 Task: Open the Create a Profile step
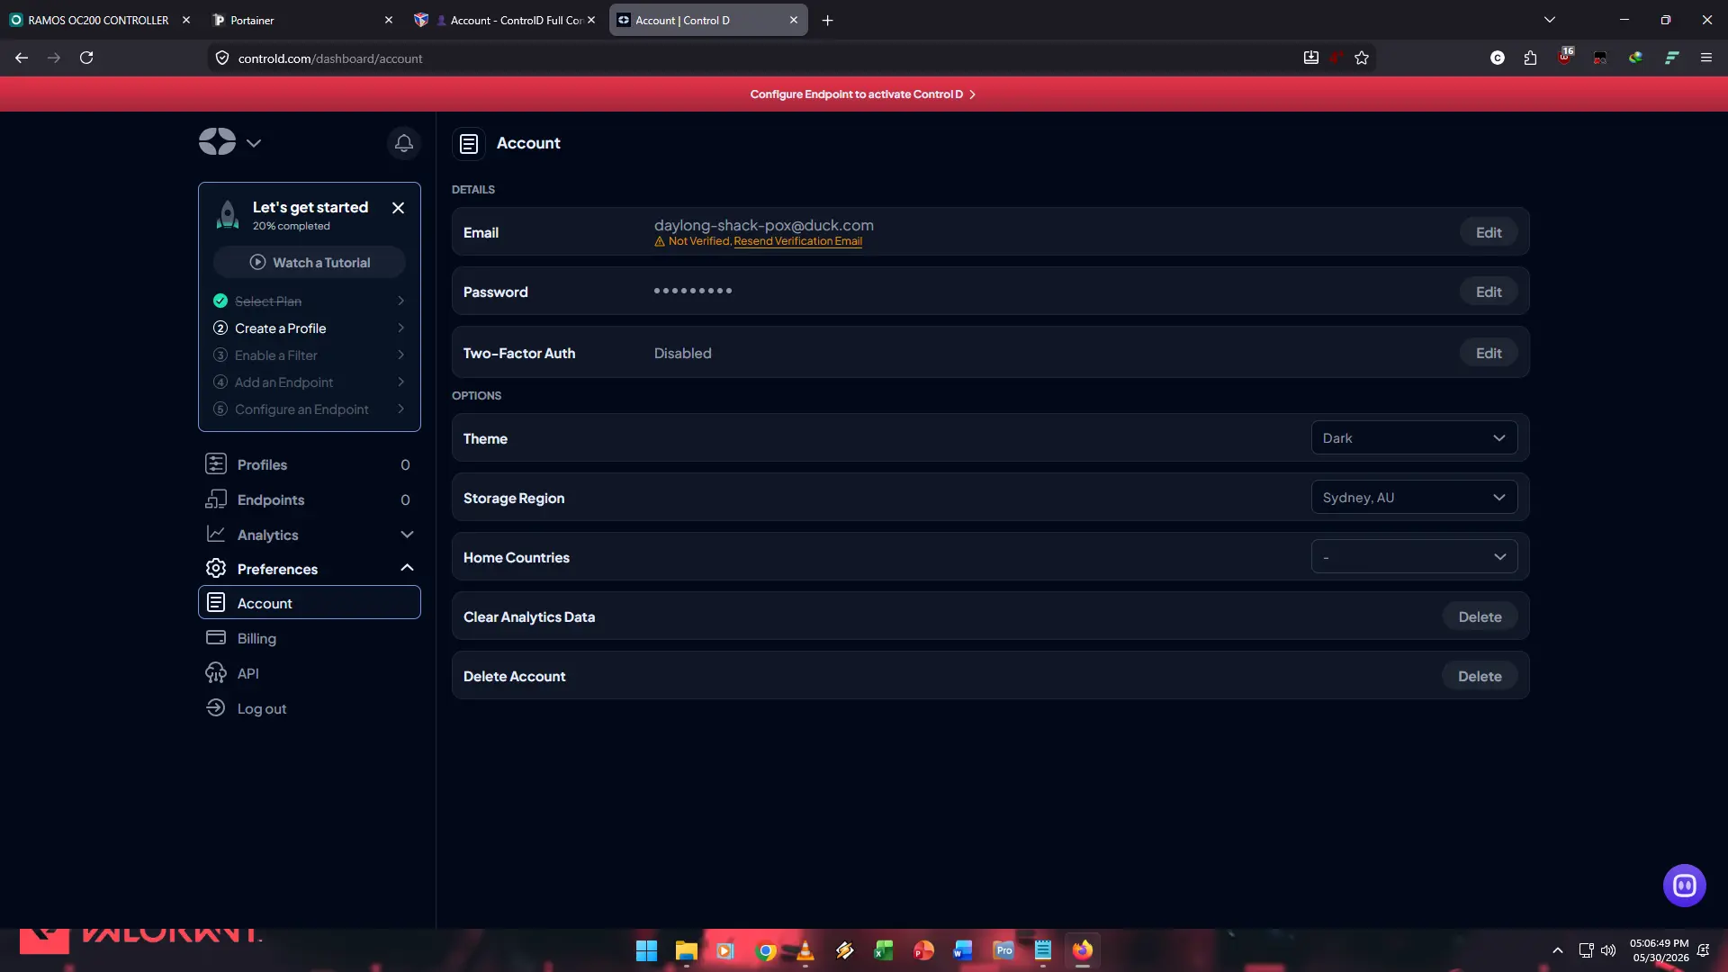310,328
